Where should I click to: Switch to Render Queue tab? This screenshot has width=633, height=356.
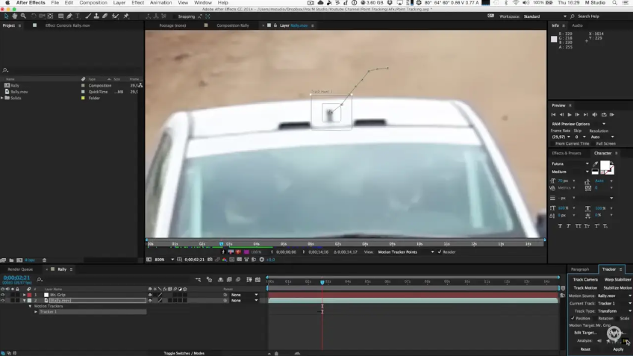(x=20, y=269)
